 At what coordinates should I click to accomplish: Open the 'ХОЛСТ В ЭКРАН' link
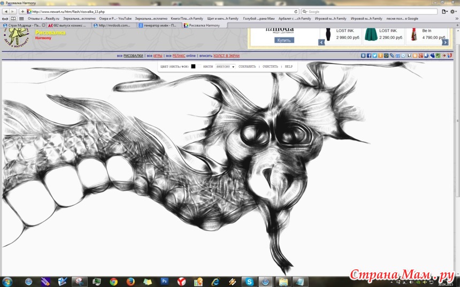pyautogui.click(x=226, y=56)
